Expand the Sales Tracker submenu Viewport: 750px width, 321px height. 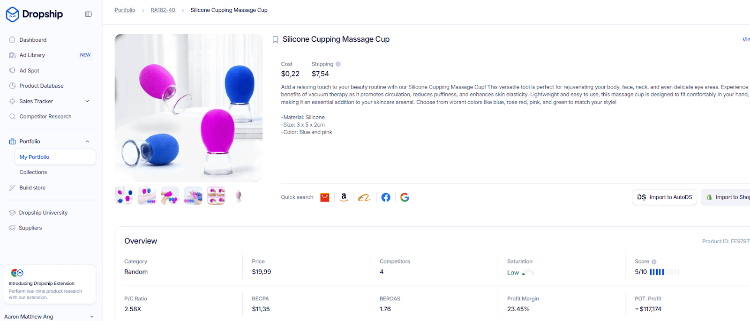coord(87,101)
